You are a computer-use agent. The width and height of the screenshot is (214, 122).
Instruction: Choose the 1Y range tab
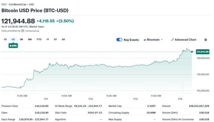pos(48,39)
